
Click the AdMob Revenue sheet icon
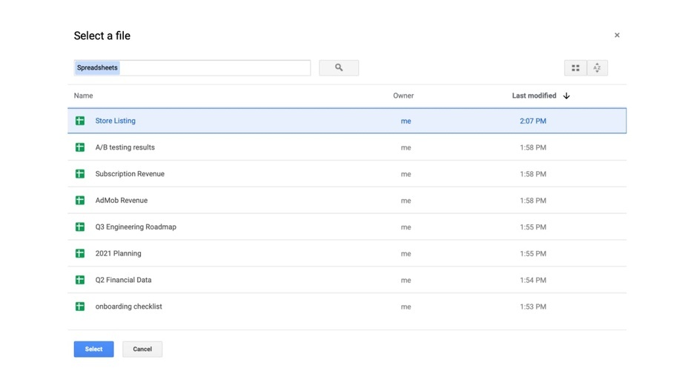click(x=80, y=201)
